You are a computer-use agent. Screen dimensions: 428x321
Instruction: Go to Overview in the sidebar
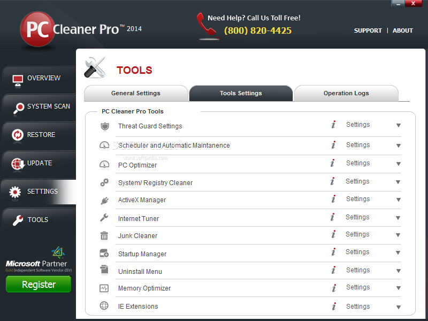tap(39, 80)
